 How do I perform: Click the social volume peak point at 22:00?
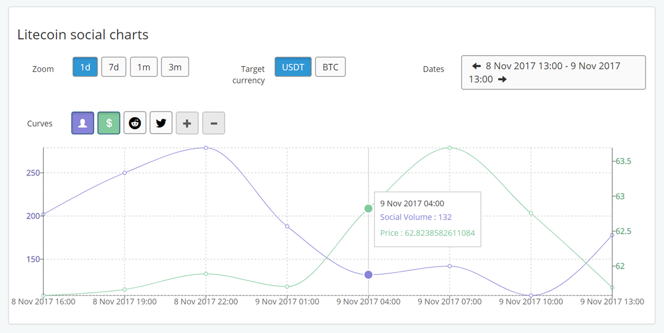tap(206, 148)
